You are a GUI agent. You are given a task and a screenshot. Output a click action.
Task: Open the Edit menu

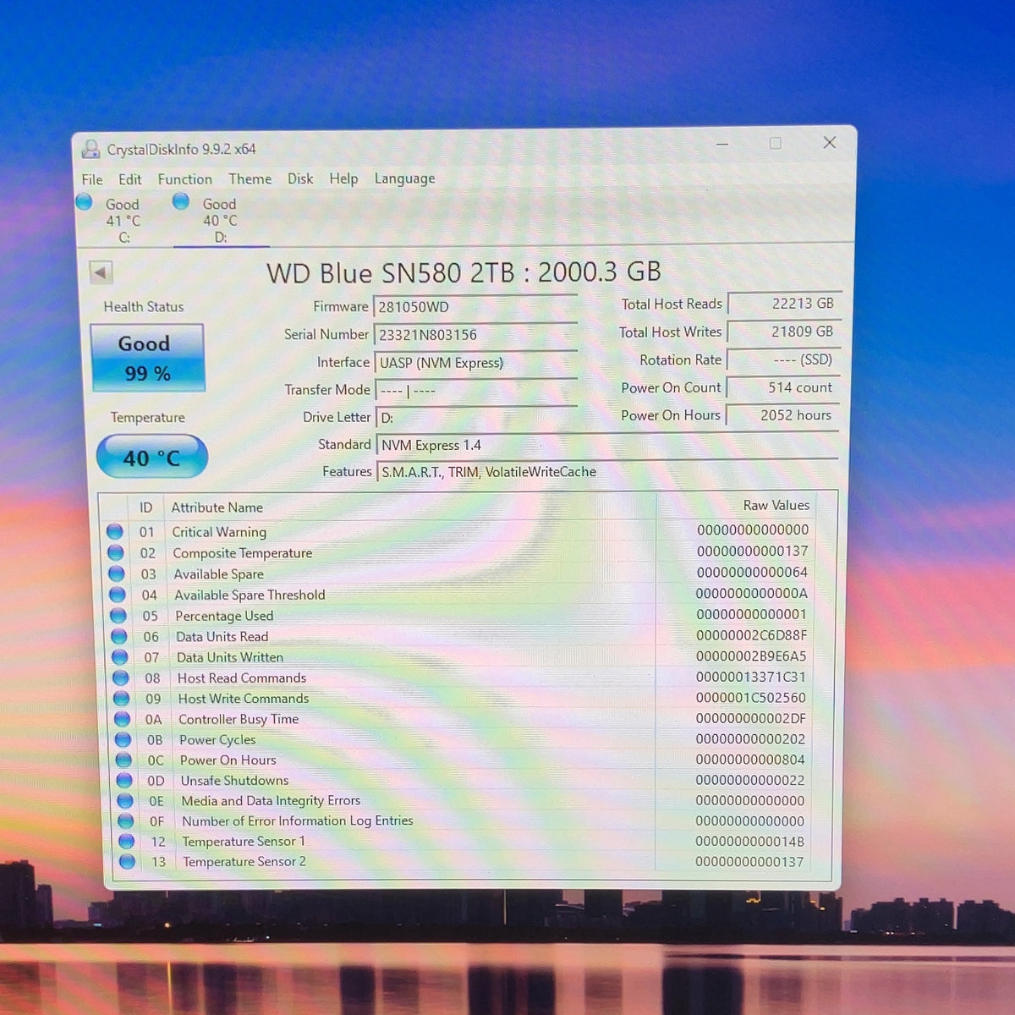point(130,179)
